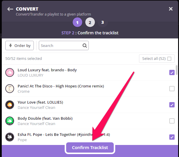Select step 2 circle indicator
Viewport: 179px width, 157px height.
[x=90, y=22]
